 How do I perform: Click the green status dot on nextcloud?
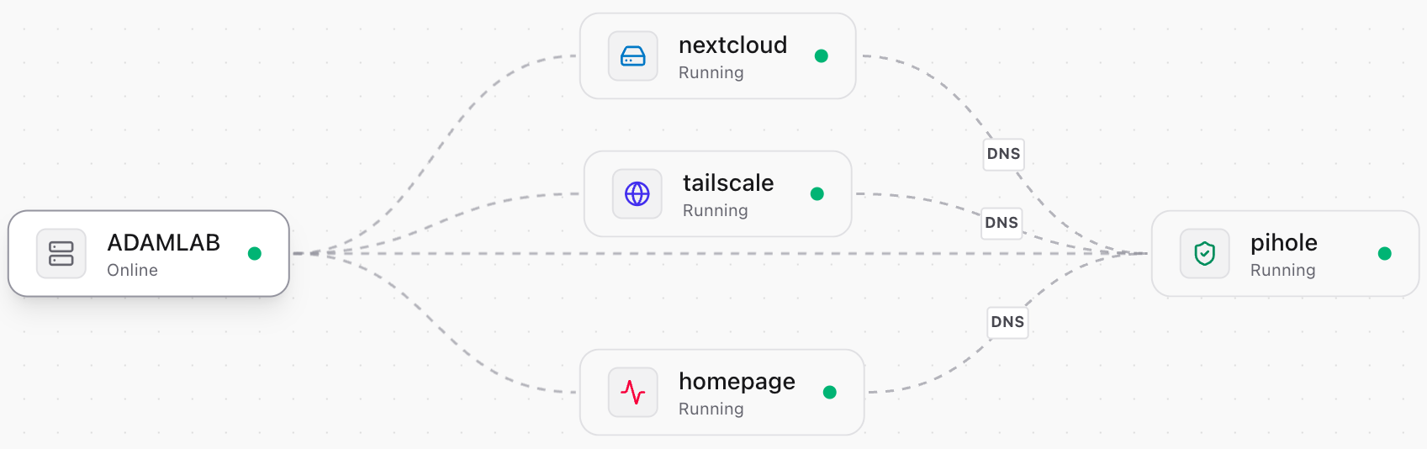(x=822, y=56)
